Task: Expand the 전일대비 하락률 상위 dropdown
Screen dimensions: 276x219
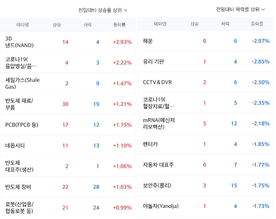Action: click(x=240, y=9)
